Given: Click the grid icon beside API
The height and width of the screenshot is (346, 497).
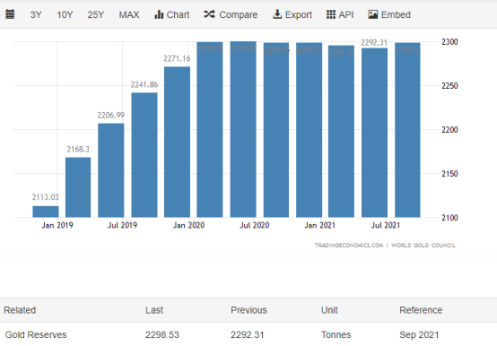Looking at the screenshot, I should [x=331, y=14].
